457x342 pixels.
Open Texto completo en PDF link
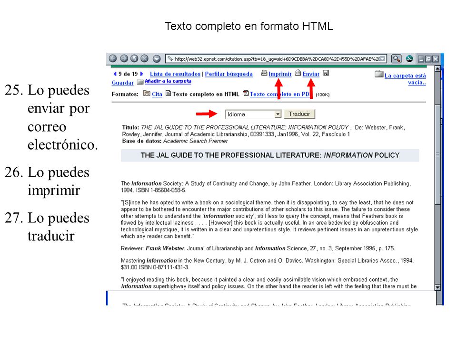pyautogui.click(x=280, y=94)
